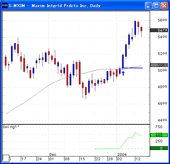This screenshot has height=164, width=170.
Task: Click the 12 date label on the time axis
Action: 138,159
